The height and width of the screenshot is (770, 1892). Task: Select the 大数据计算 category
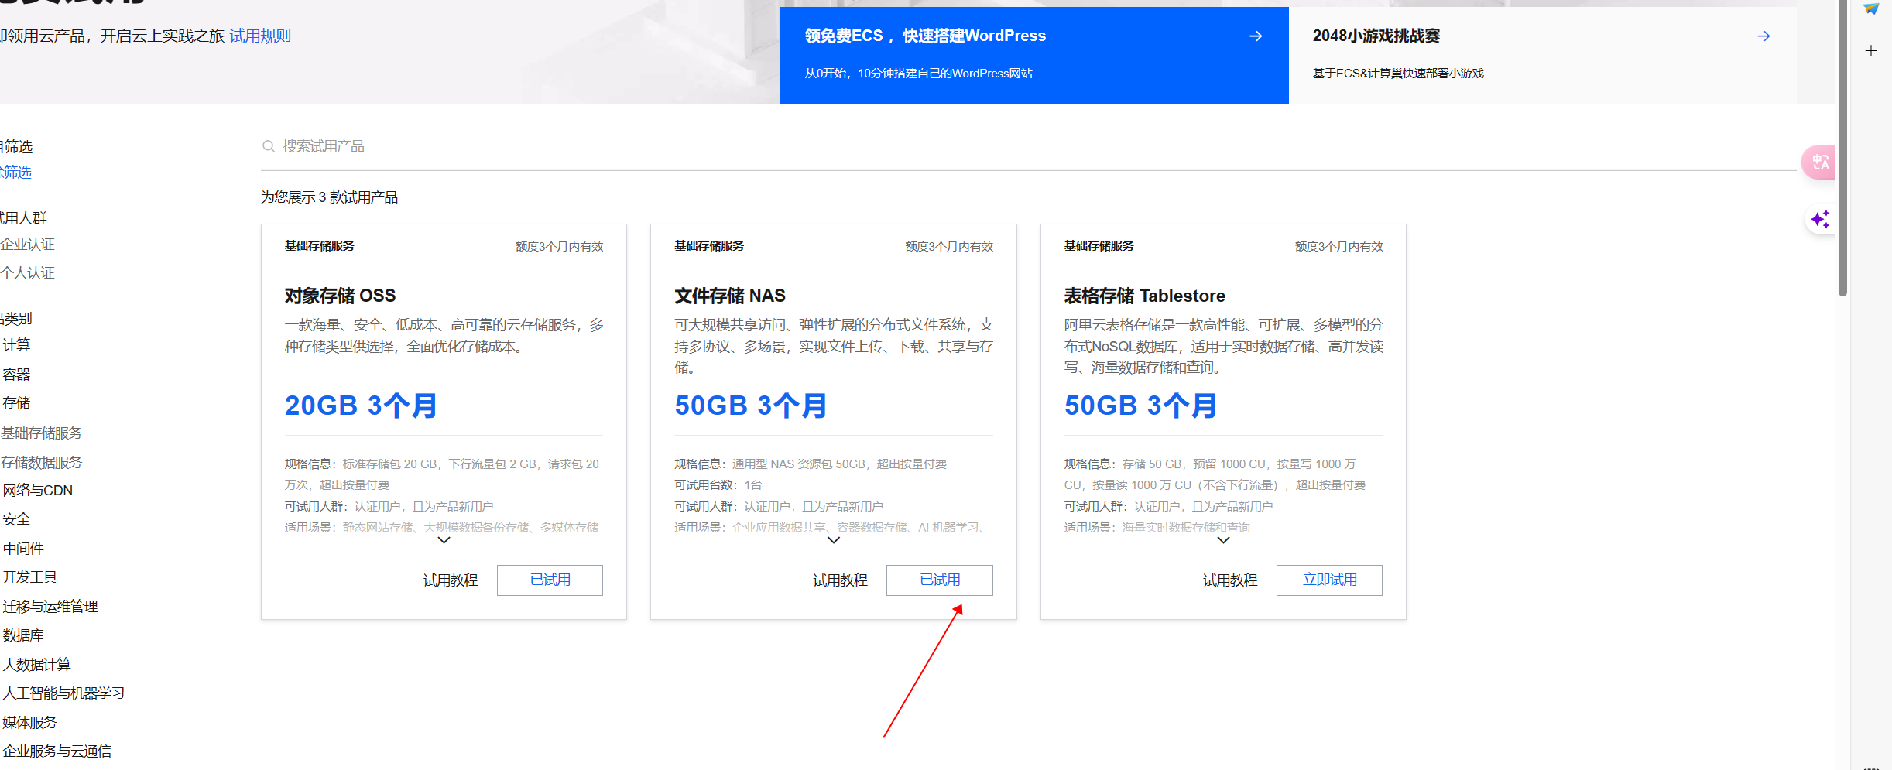pos(36,665)
